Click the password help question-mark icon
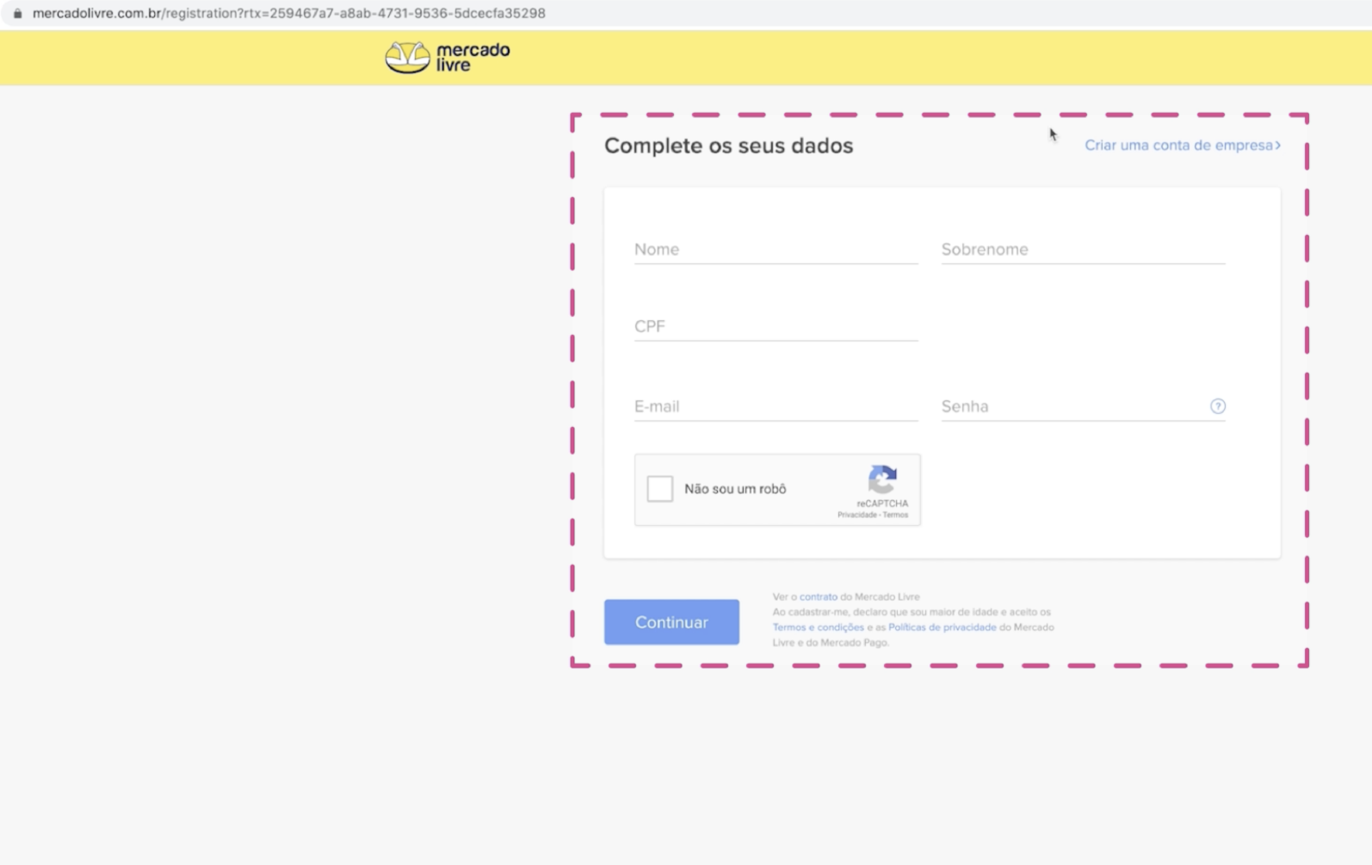The height and width of the screenshot is (865, 1372). tap(1217, 406)
